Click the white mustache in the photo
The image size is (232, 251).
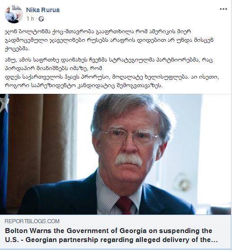point(129,160)
